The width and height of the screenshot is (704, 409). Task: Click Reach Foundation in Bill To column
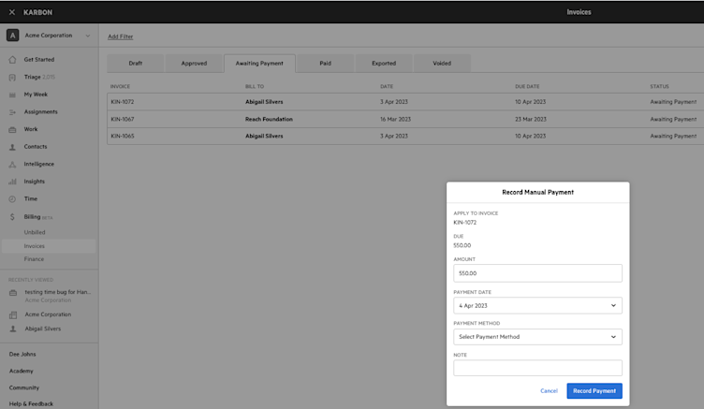point(269,119)
